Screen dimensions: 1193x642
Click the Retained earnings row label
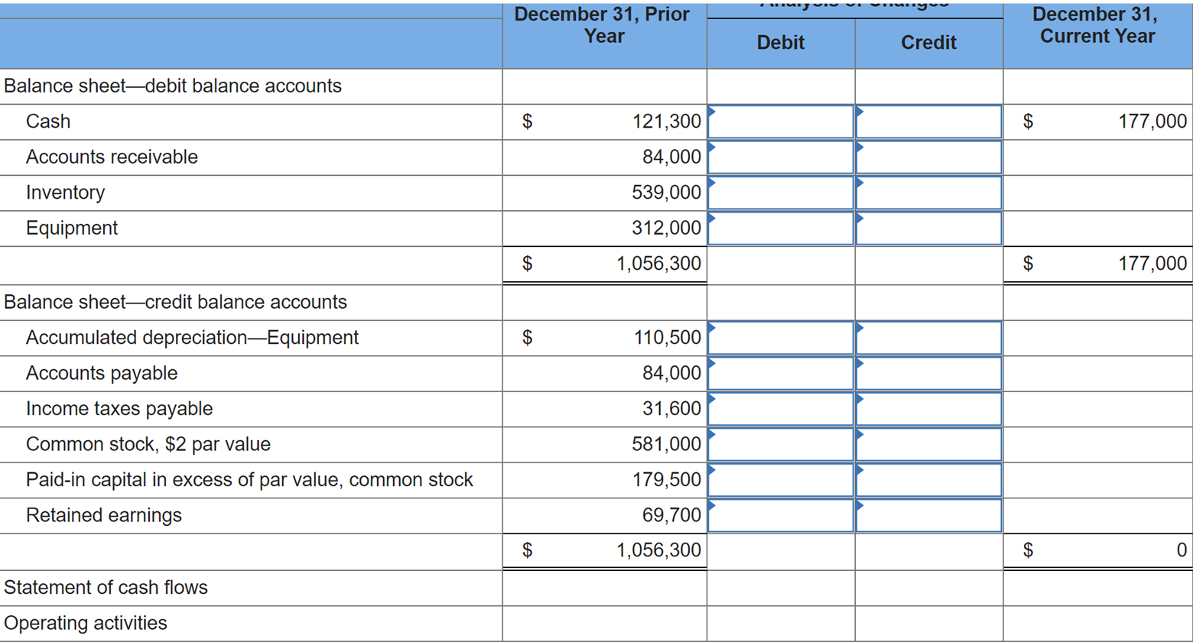click(x=104, y=515)
